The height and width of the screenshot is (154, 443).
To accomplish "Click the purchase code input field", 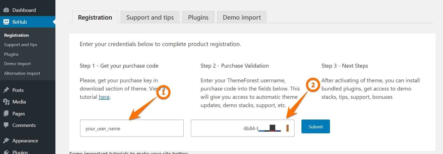I will coord(243,128).
